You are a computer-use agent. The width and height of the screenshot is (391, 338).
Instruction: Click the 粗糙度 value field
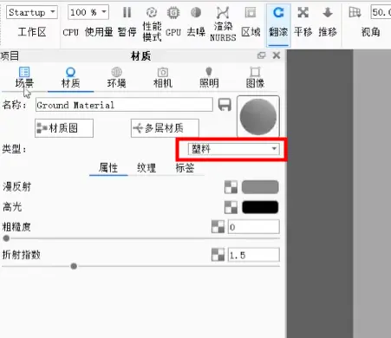(x=254, y=227)
